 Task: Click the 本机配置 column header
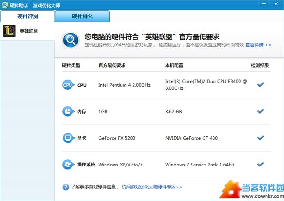174,65
